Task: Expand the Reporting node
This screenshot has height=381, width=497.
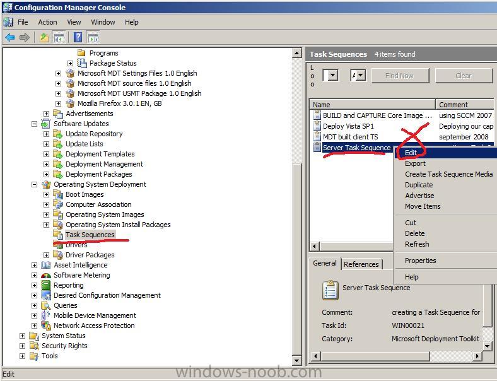Action: (x=34, y=285)
